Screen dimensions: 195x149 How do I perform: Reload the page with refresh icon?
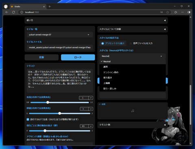pos(13,12)
